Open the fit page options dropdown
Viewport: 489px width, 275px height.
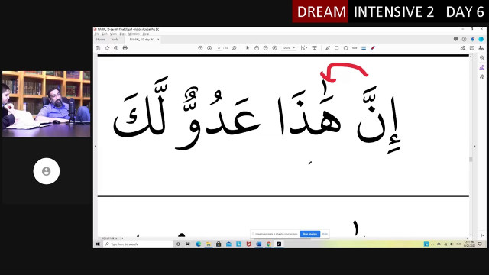(304, 48)
